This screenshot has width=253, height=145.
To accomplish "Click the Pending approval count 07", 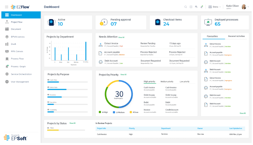I will point(114,24).
